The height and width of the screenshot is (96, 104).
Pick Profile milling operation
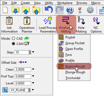click(x=74, y=61)
